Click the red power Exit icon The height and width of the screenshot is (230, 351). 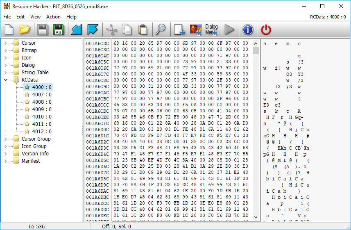[266, 30]
